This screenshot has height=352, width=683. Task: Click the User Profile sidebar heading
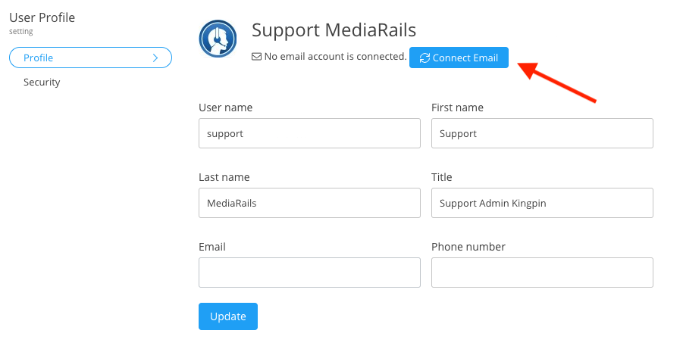click(x=42, y=17)
